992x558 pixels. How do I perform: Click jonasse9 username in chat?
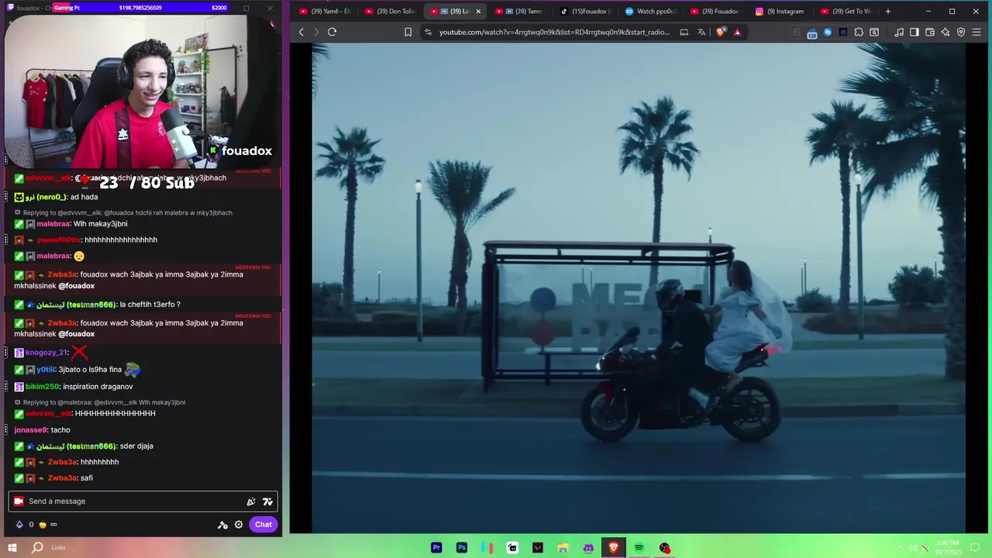[x=30, y=430]
